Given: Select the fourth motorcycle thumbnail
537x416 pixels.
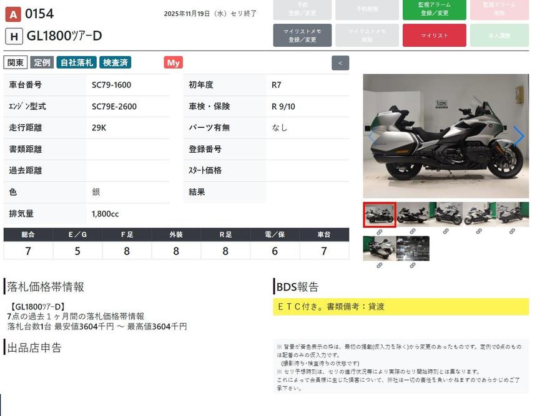Looking at the screenshot, I should pos(479,214).
